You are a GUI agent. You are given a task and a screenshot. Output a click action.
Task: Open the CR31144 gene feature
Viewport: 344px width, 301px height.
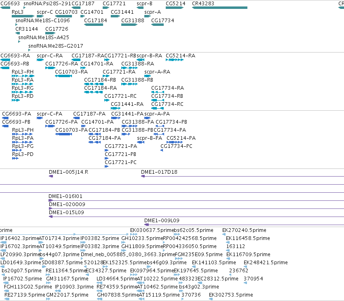(17, 33)
